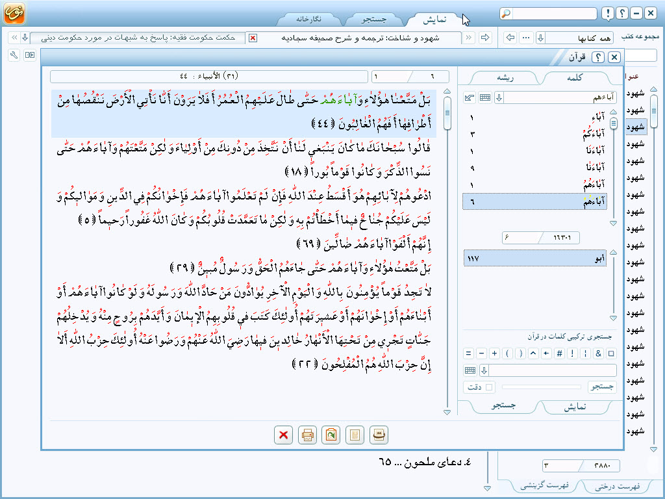Click the detach arrow icon next to the keyboard icon
This screenshot has width=665, height=499.
coord(470,98)
